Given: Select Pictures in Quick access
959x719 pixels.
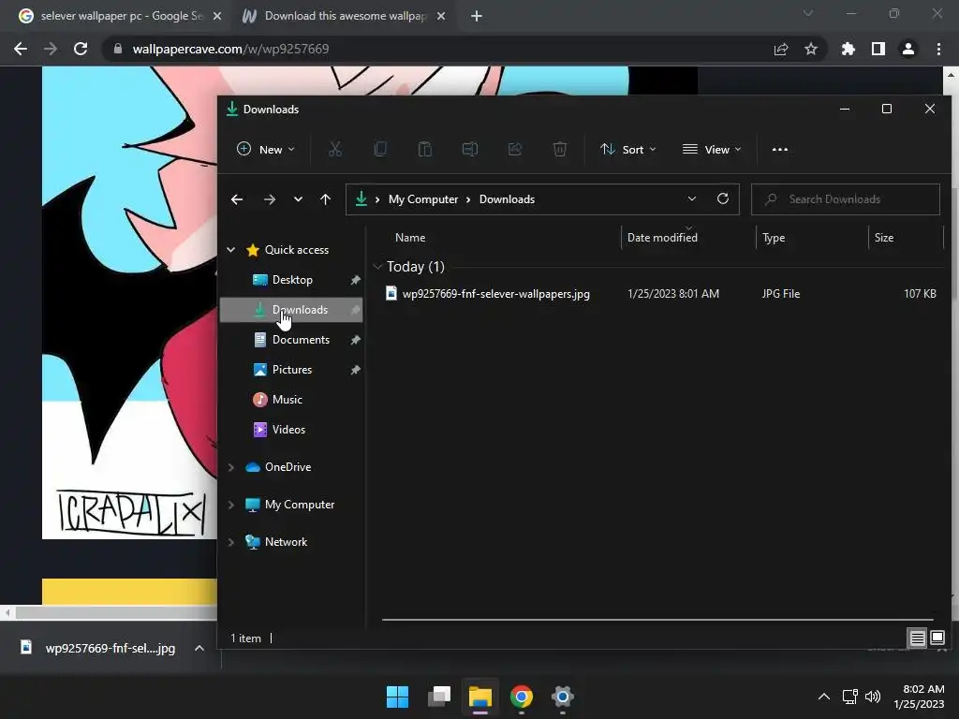Looking at the screenshot, I should pos(291,369).
